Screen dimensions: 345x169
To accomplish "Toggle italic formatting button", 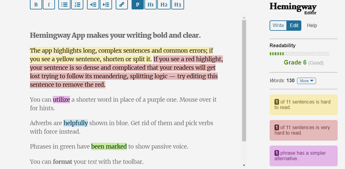I will (49, 5).
